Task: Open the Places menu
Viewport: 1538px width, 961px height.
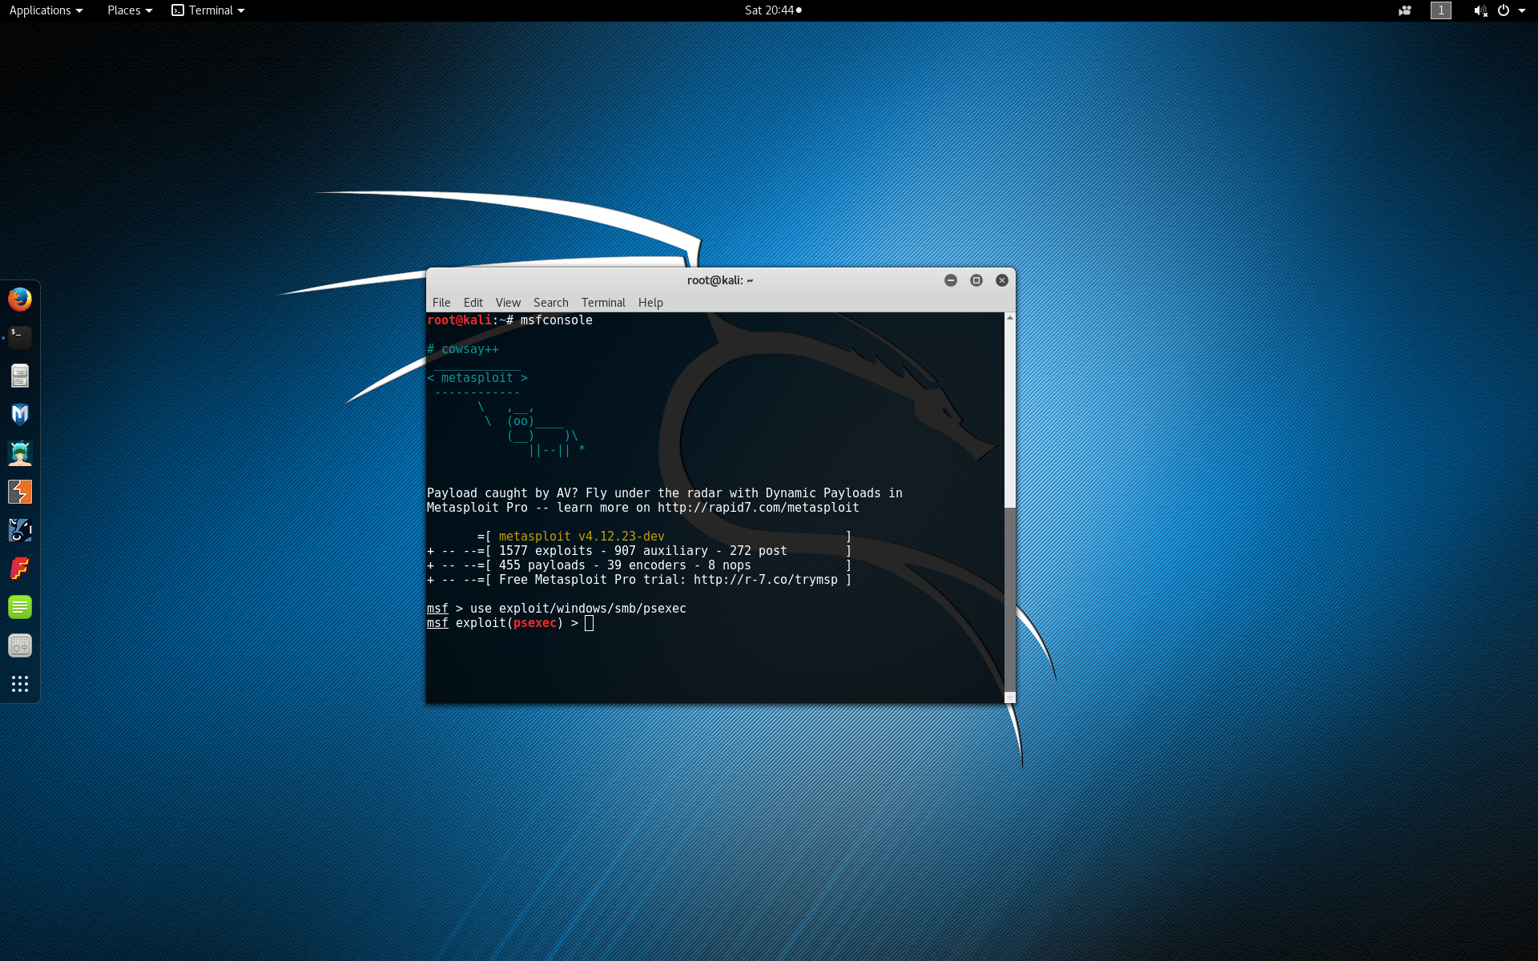Action: click(130, 10)
